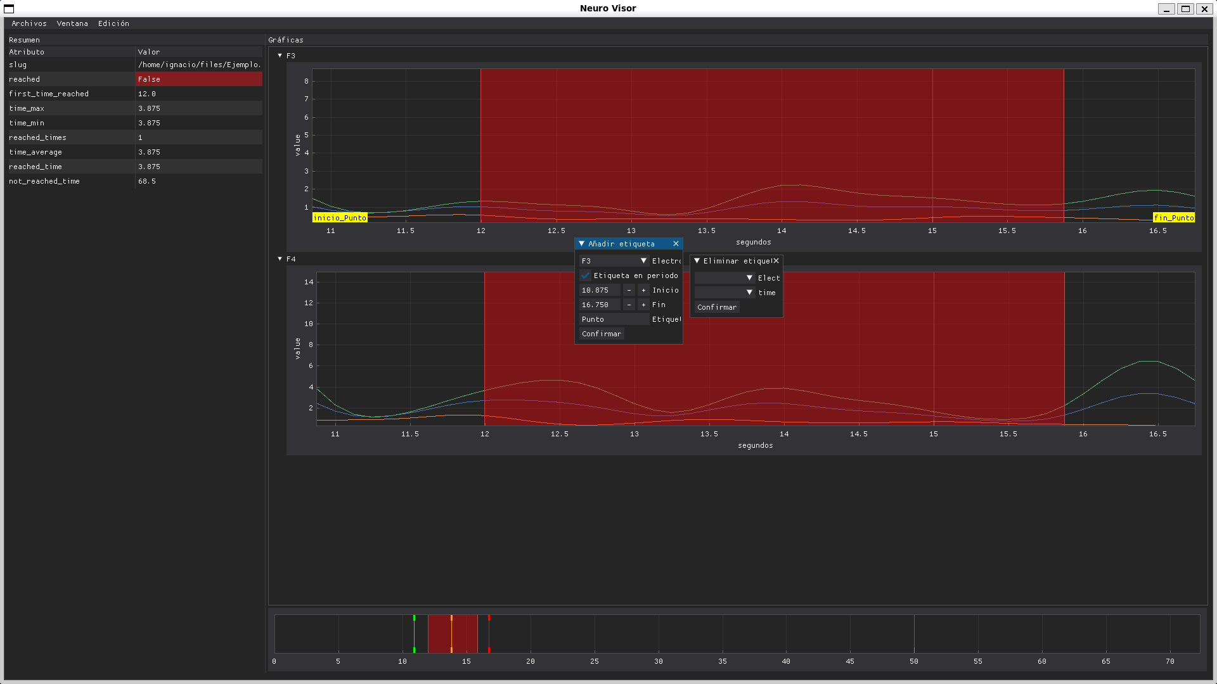Click the Gráficas panel title
The height and width of the screenshot is (684, 1217).
[x=286, y=40]
